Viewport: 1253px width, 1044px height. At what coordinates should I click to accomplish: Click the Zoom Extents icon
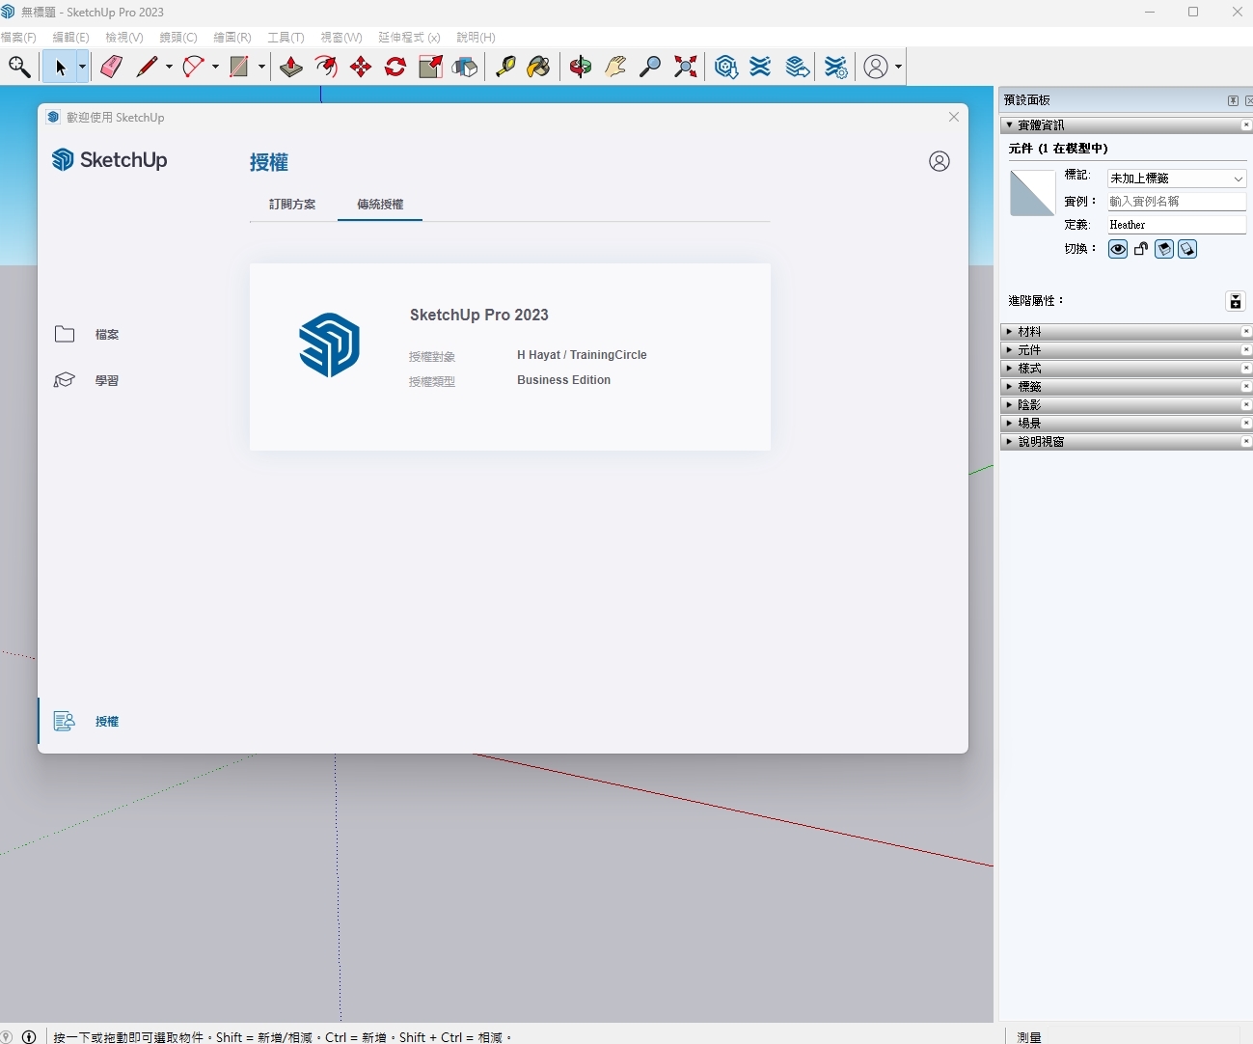(x=686, y=67)
